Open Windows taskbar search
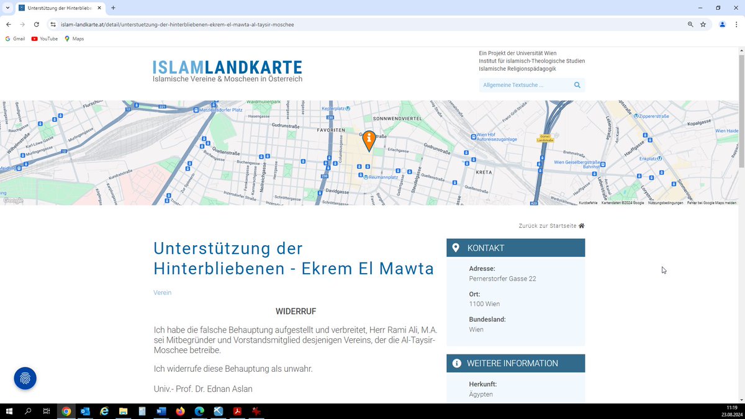The width and height of the screenshot is (745, 419). [28, 411]
